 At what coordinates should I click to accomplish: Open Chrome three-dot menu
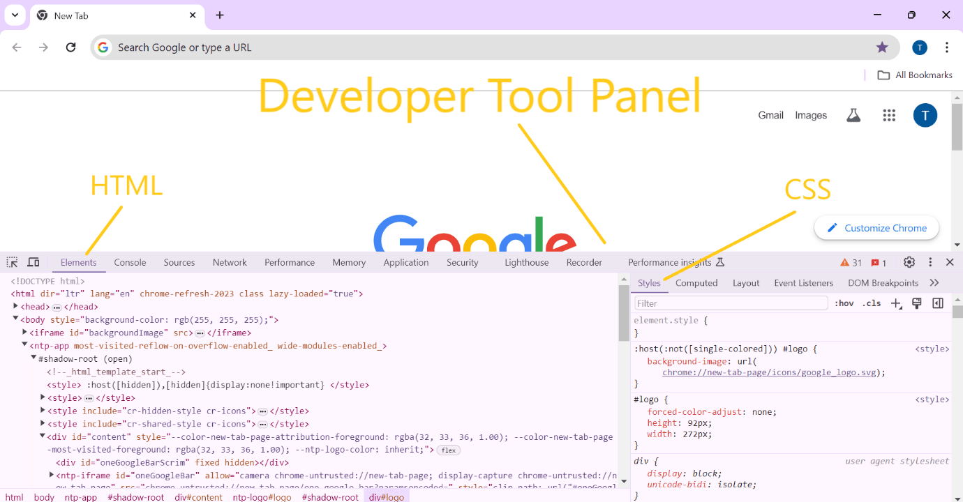point(947,47)
